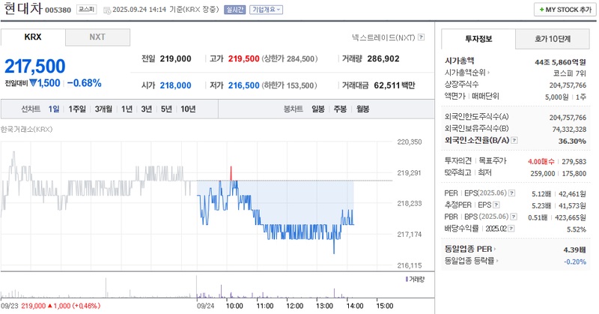Select 10년 line chart period
Screen dimensions: 599x314
(188, 109)
